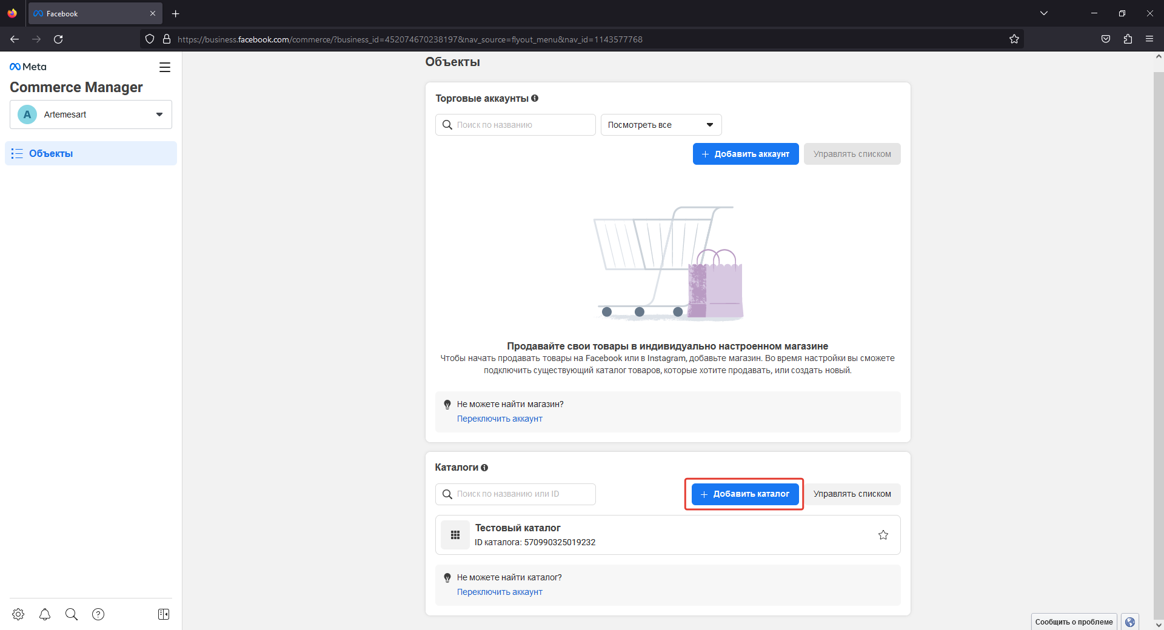Click info icon next to Торговые аккаунты
Screen dimensions: 1164x630
[535, 98]
